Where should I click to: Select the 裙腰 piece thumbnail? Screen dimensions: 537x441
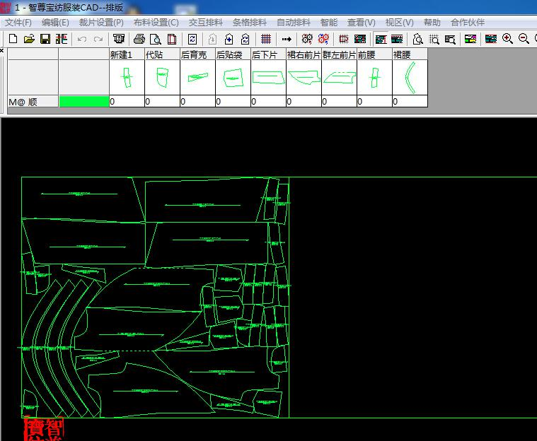click(x=410, y=77)
